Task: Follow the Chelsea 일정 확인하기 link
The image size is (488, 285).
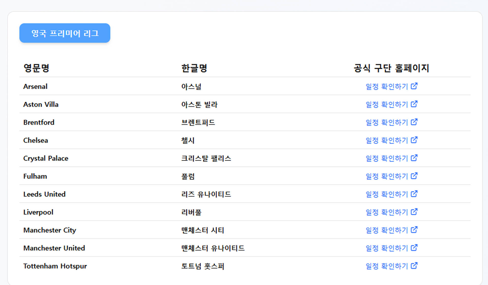Action: pos(391,140)
